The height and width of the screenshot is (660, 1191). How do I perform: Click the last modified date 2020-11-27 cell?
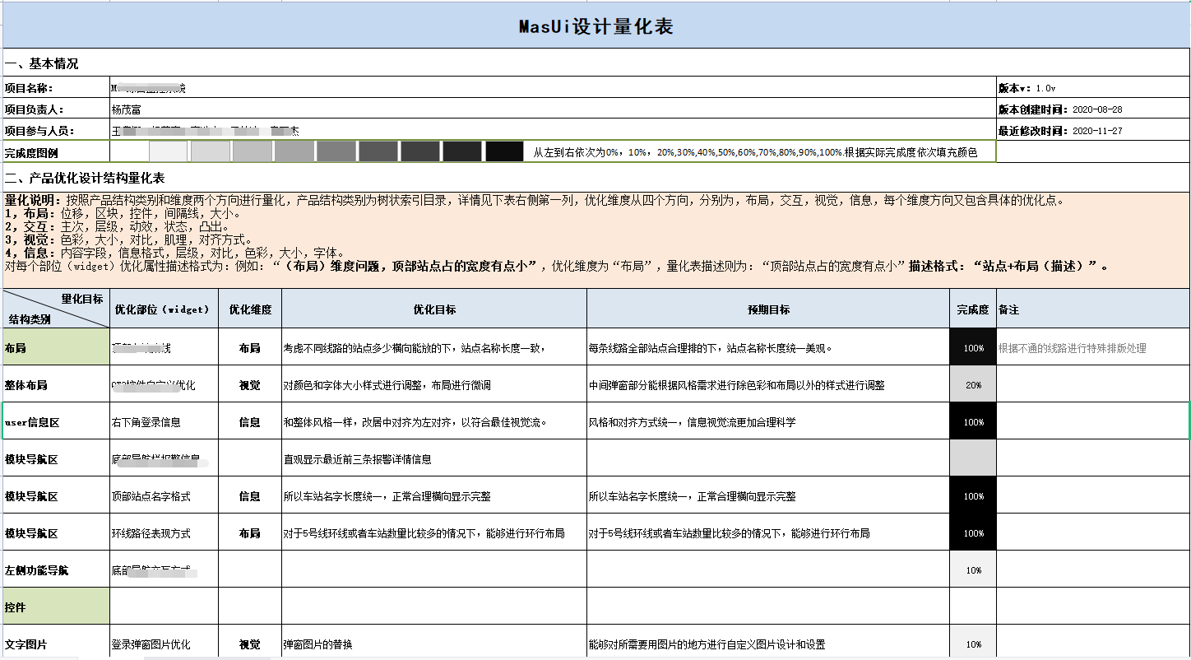click(1097, 131)
